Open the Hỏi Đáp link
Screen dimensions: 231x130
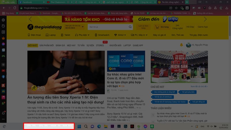[190, 27]
